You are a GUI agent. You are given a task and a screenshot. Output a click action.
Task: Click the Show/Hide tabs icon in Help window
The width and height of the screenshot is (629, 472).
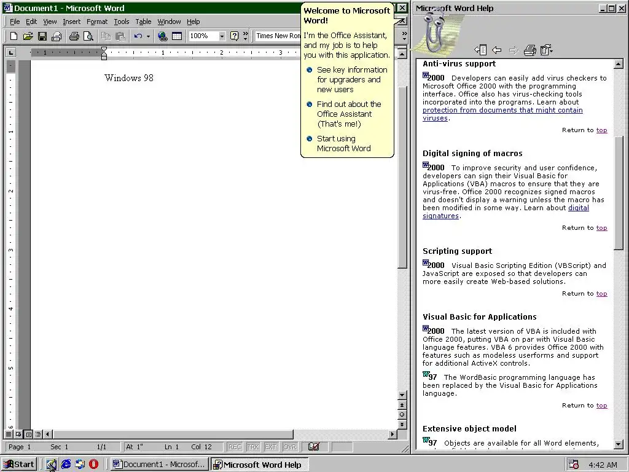[480, 50]
